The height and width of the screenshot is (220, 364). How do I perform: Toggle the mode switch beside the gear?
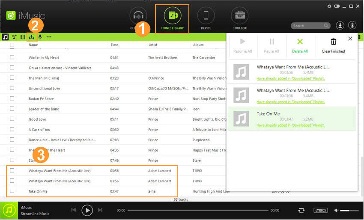(337, 6)
